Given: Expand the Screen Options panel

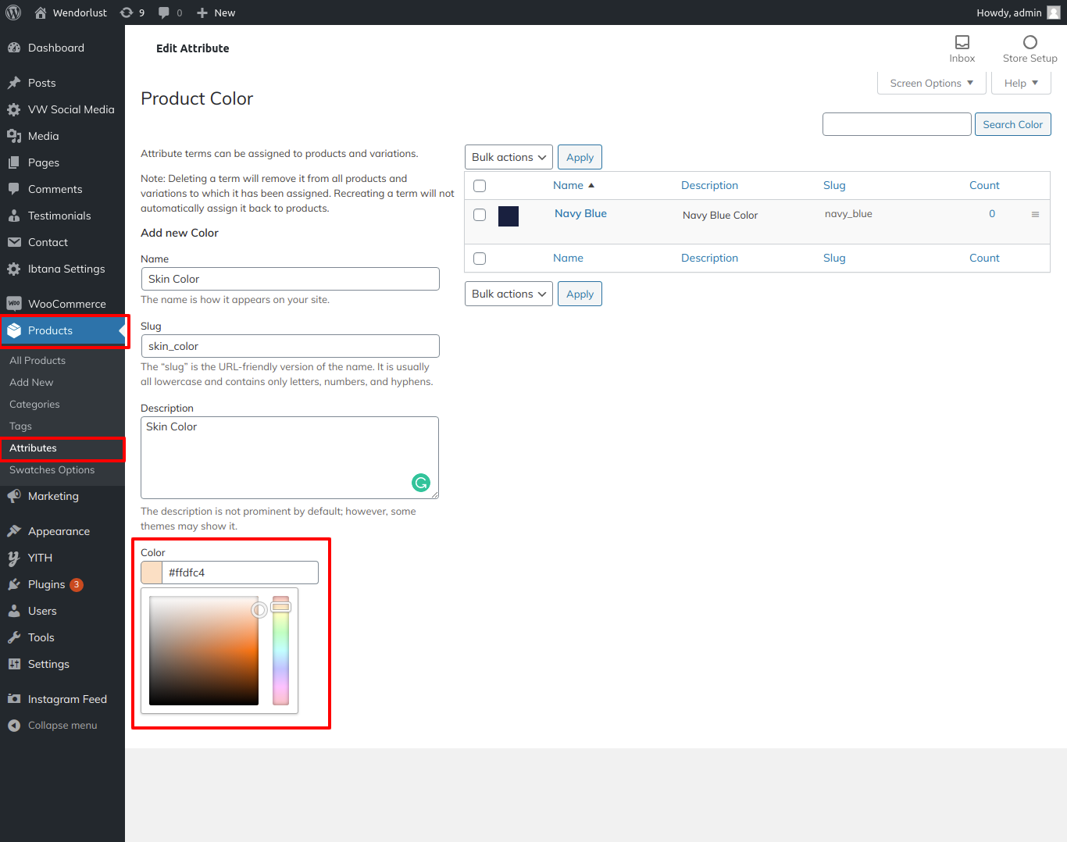Looking at the screenshot, I should click(931, 83).
